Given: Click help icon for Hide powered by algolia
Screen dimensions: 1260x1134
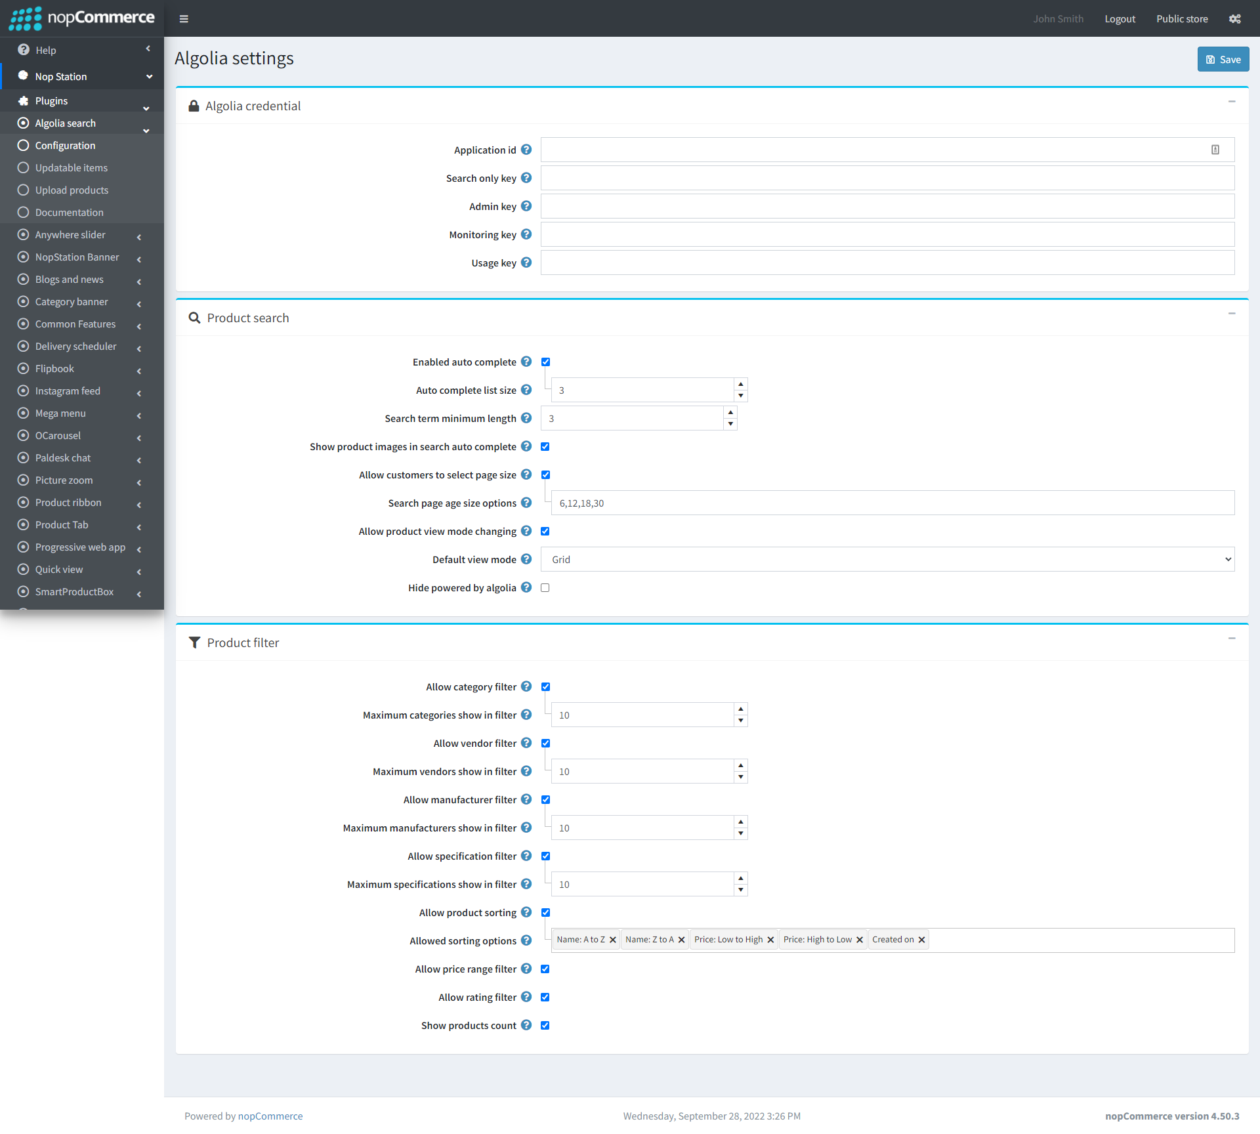Looking at the screenshot, I should [526, 587].
